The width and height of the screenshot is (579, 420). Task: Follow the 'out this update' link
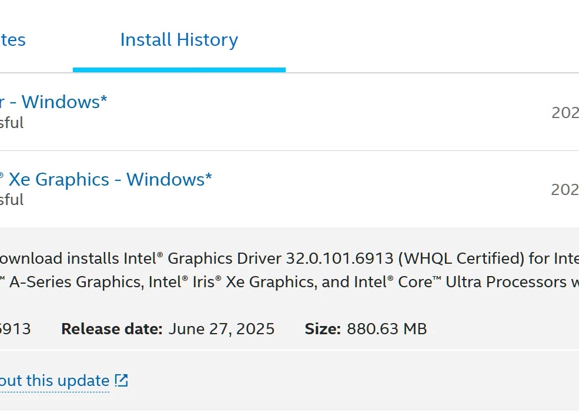pyautogui.click(x=55, y=381)
